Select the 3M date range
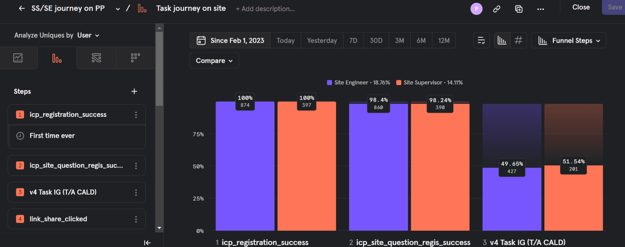625x247 pixels. tap(399, 41)
